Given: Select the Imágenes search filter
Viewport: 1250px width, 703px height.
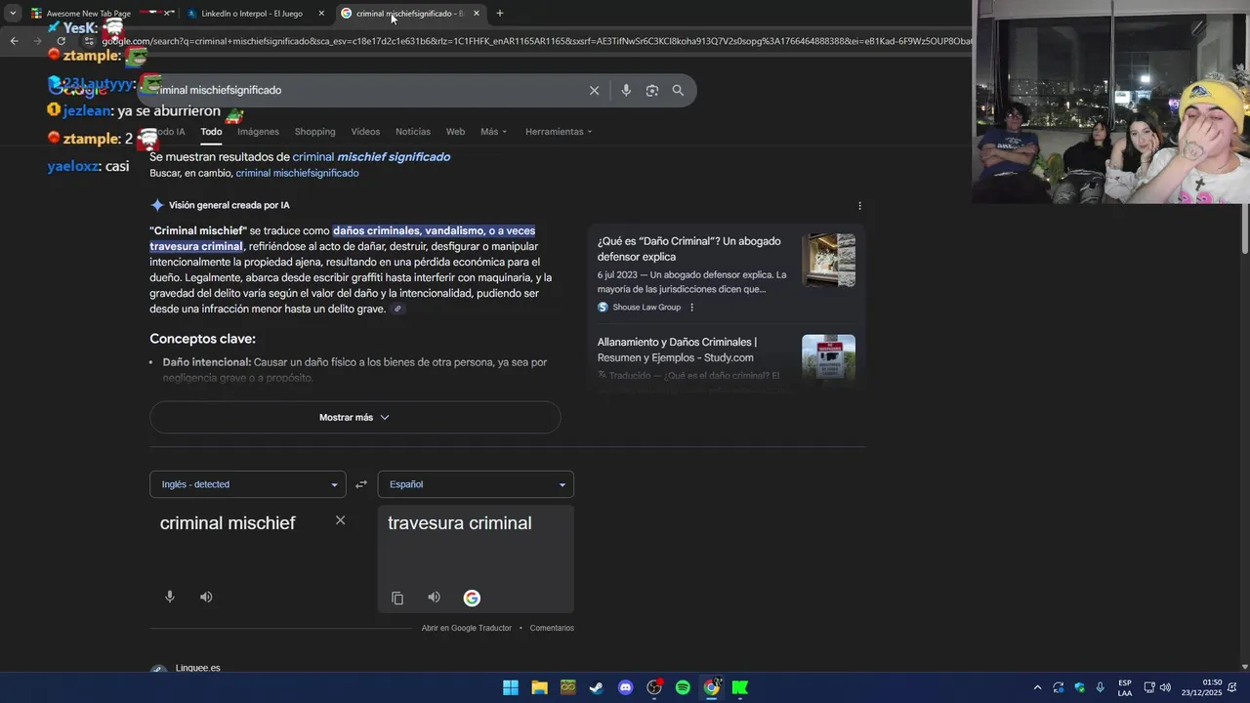Looking at the screenshot, I should [258, 132].
